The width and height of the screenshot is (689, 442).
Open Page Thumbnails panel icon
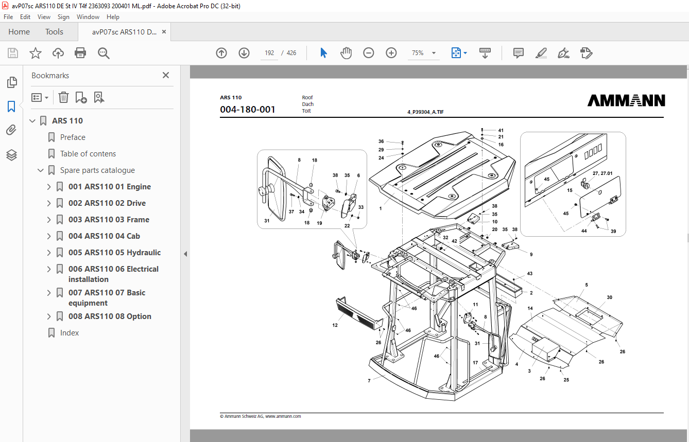(x=11, y=82)
